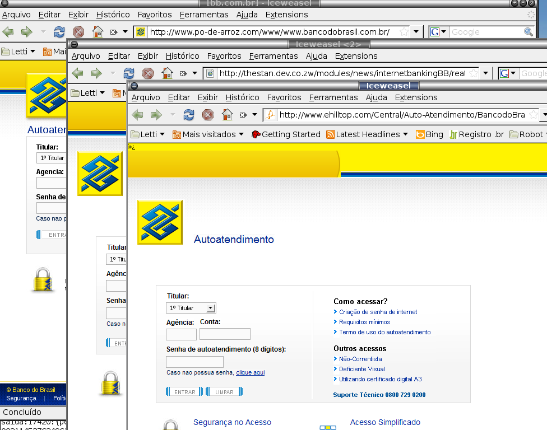Stop loading in front Iceweasel window

(x=208, y=115)
